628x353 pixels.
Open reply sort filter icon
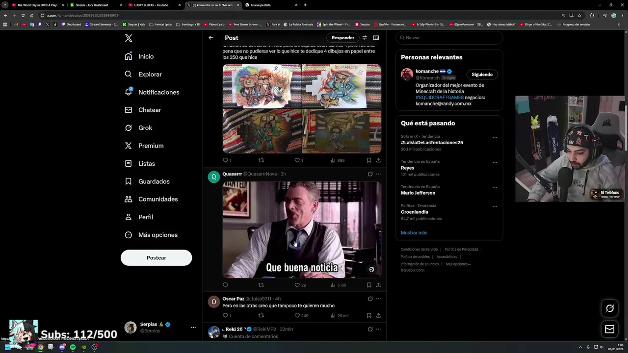(x=365, y=38)
